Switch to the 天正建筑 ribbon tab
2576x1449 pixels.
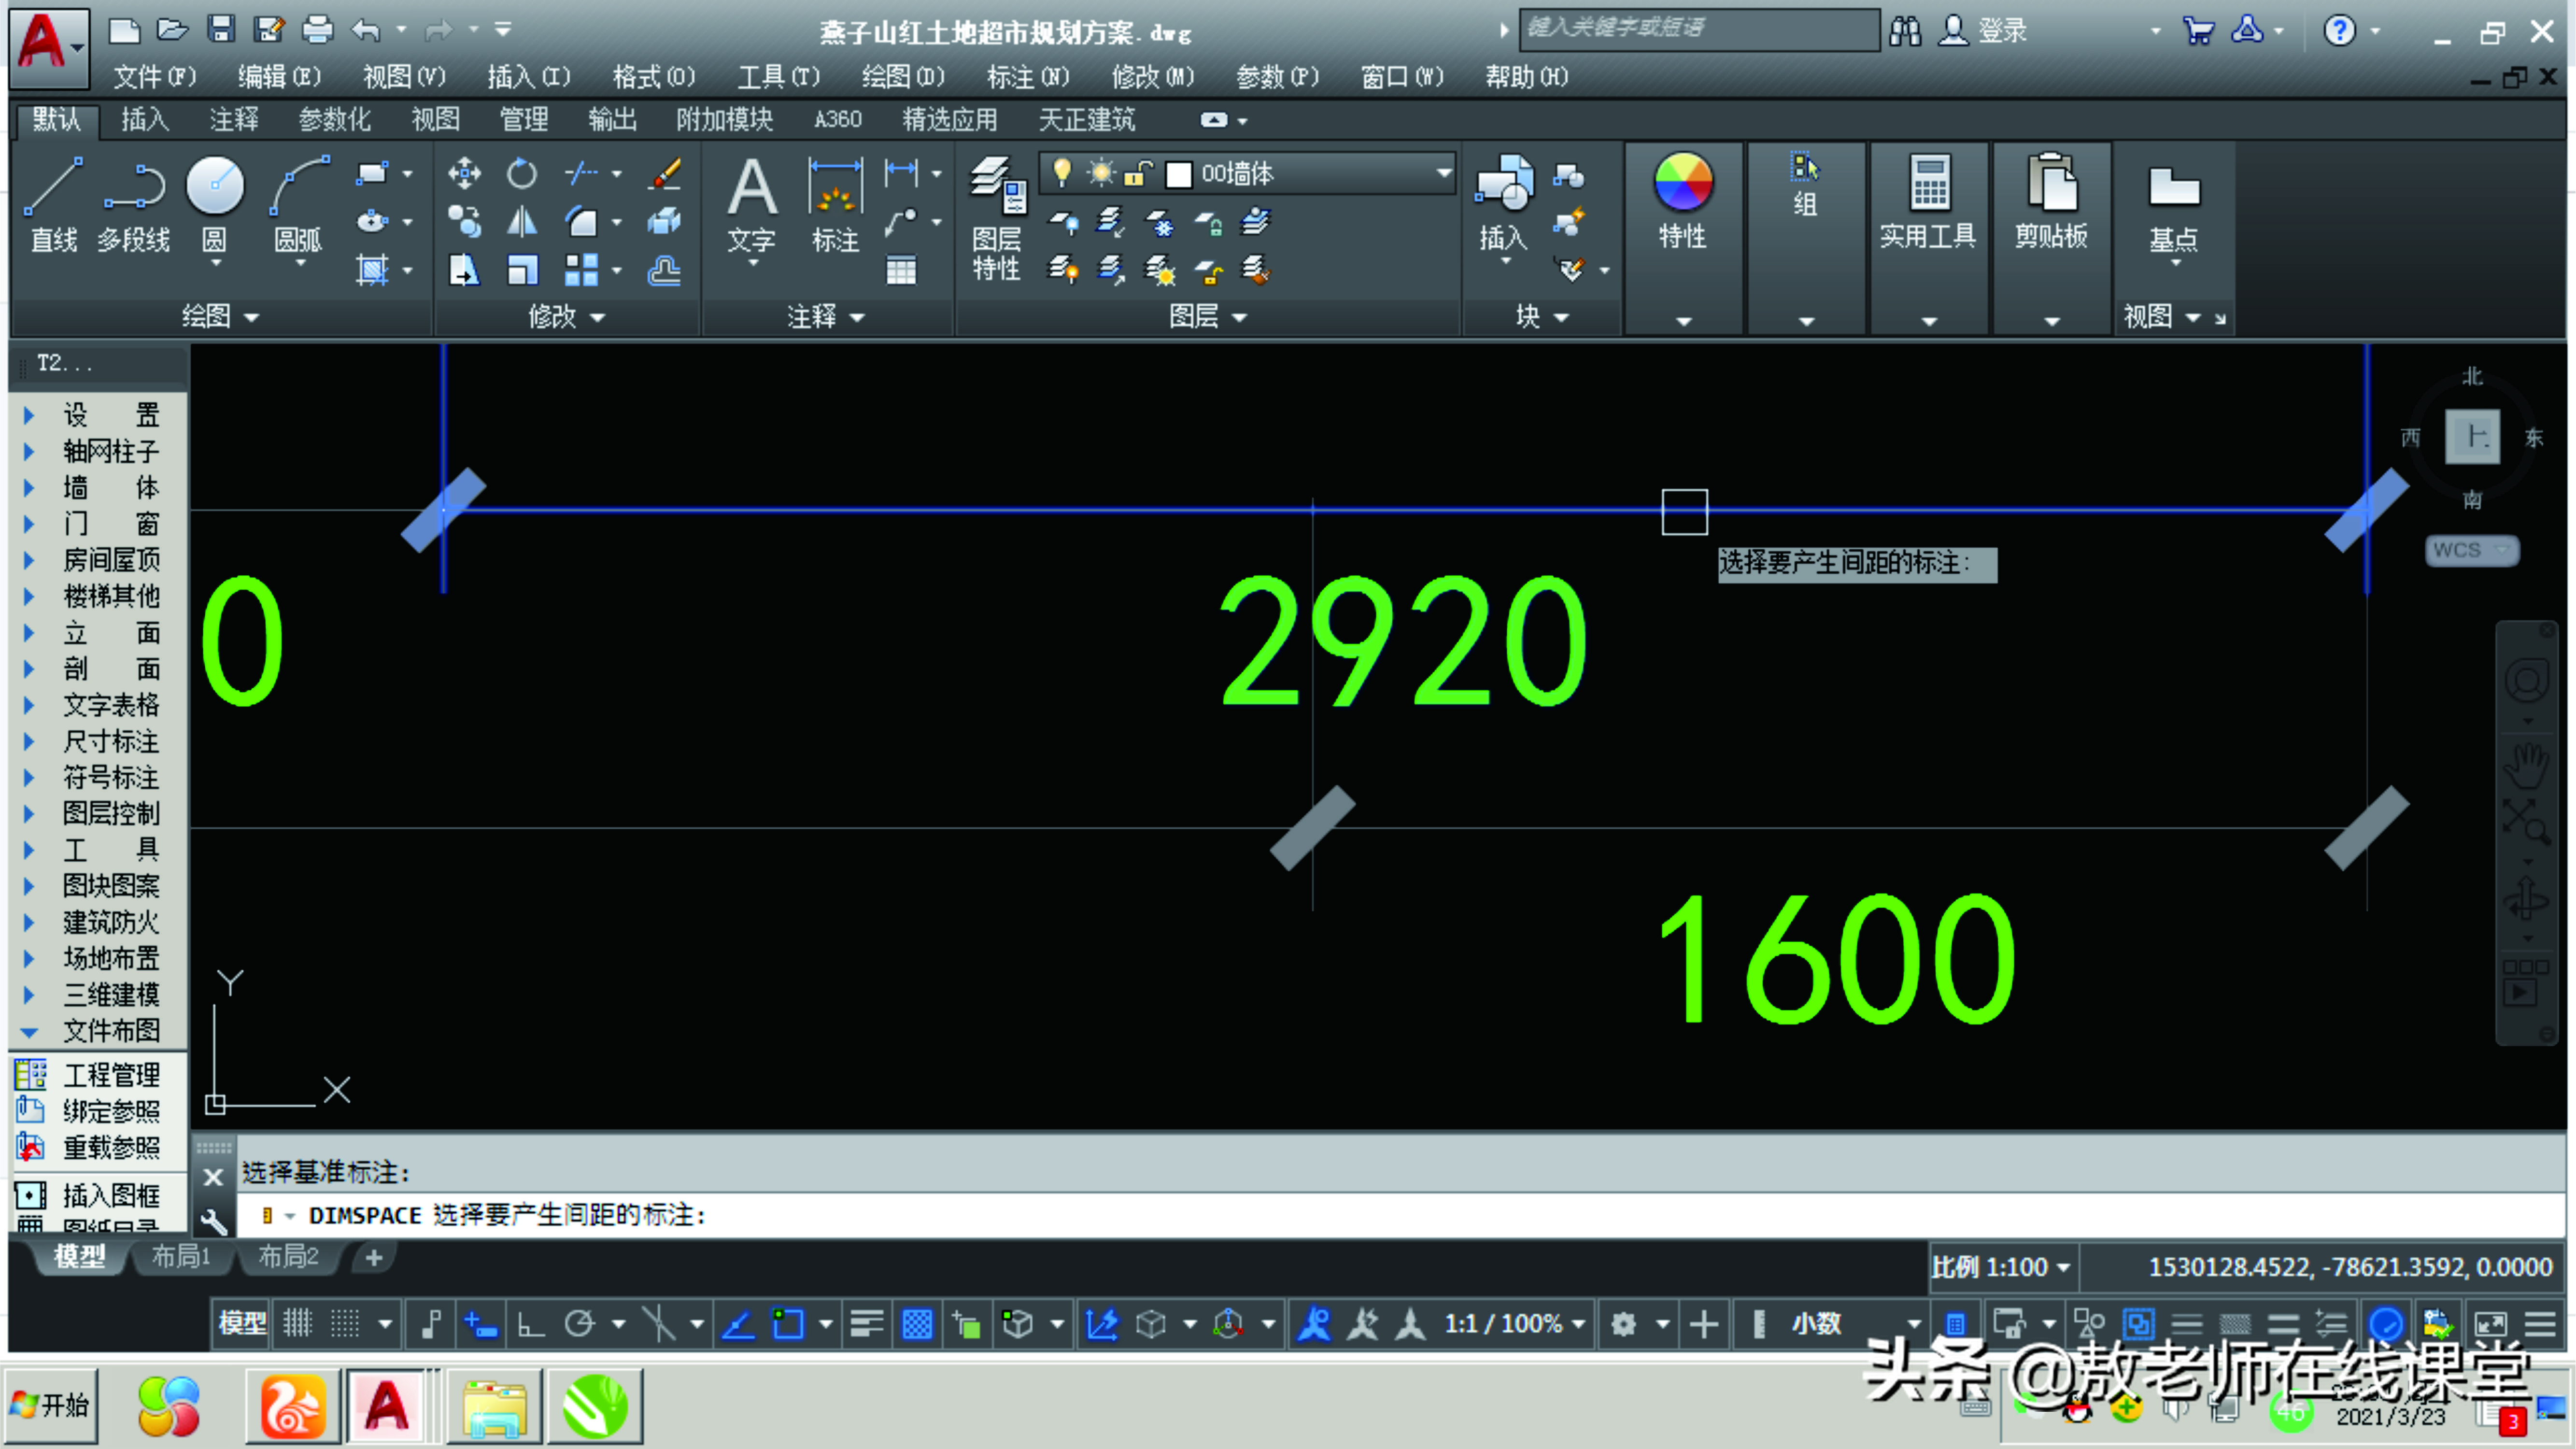[1086, 120]
